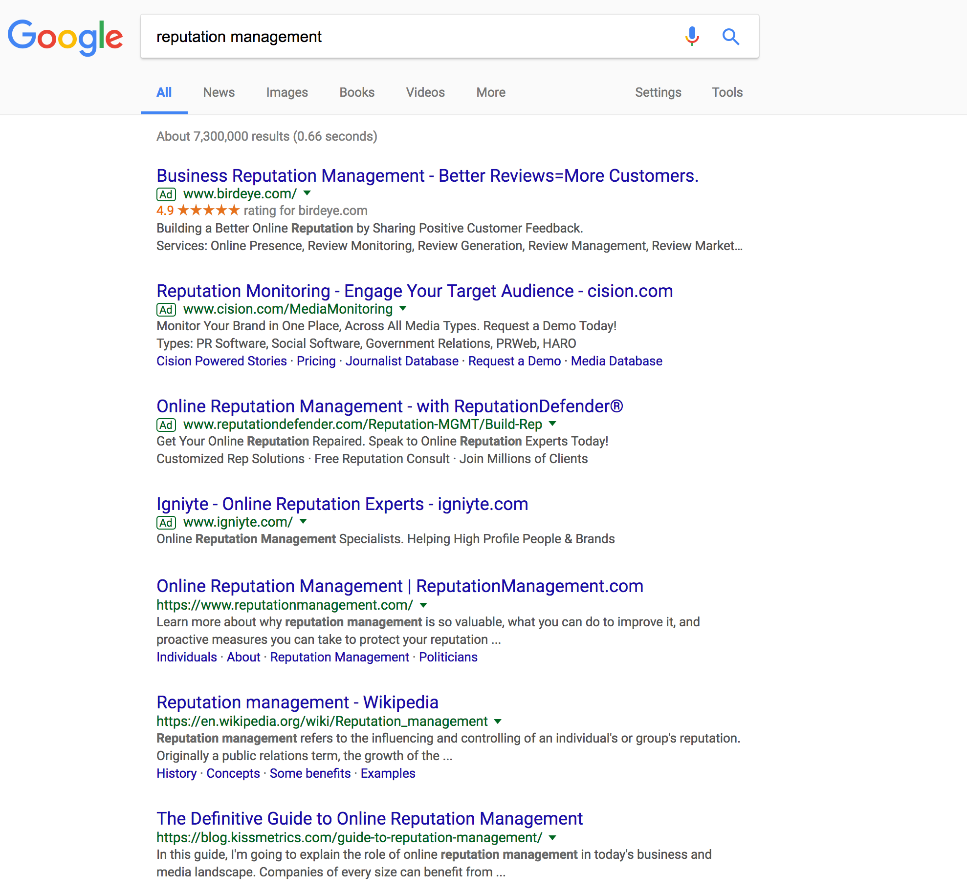
Task: Expand the arrow next to www.birdeye.com
Action: [307, 193]
